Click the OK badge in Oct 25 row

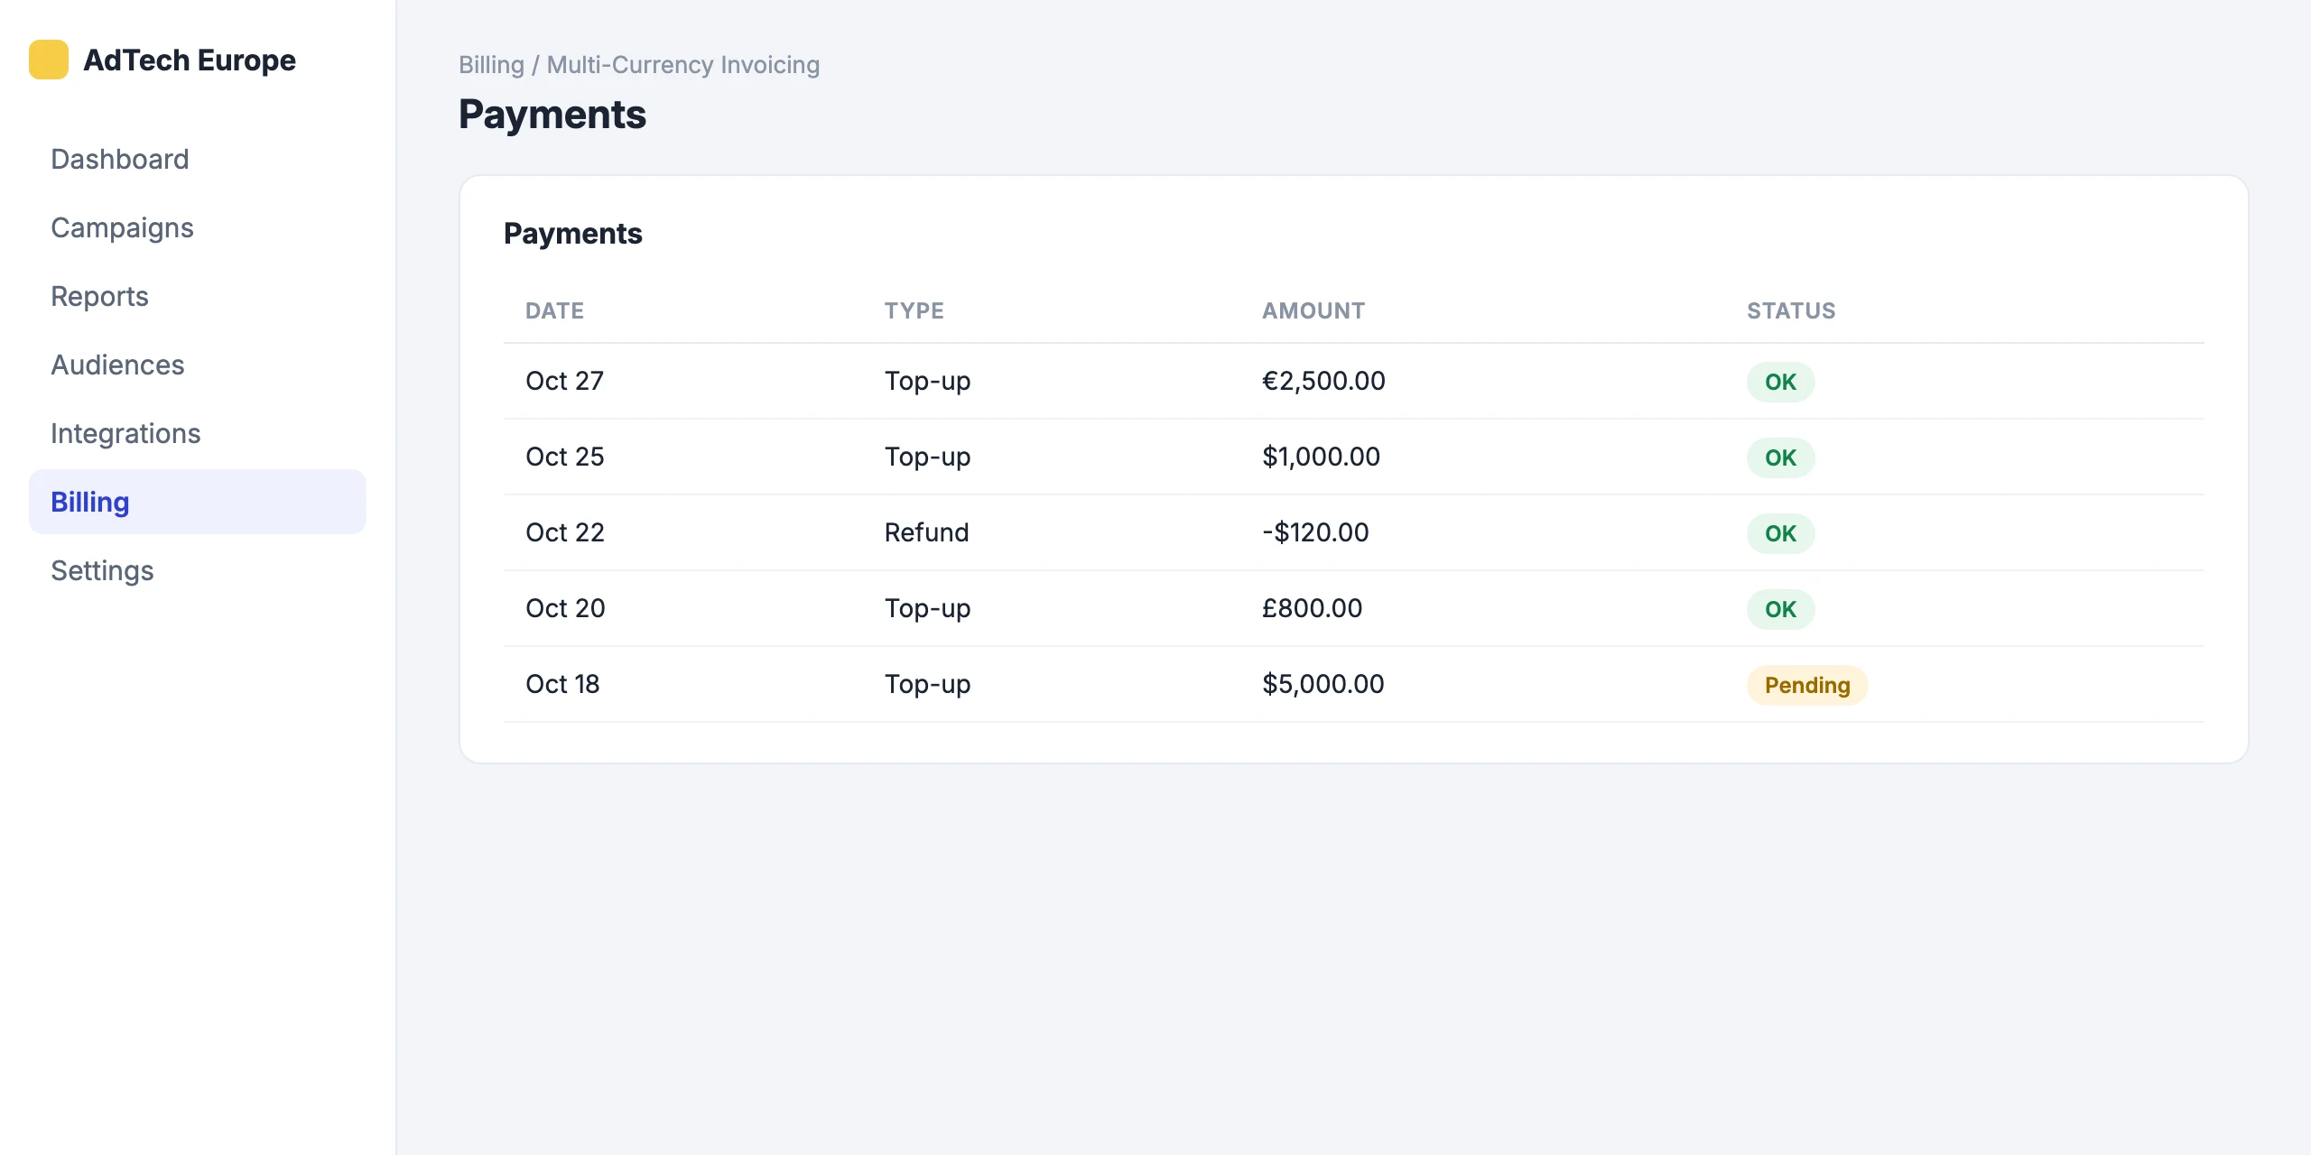tap(1780, 457)
